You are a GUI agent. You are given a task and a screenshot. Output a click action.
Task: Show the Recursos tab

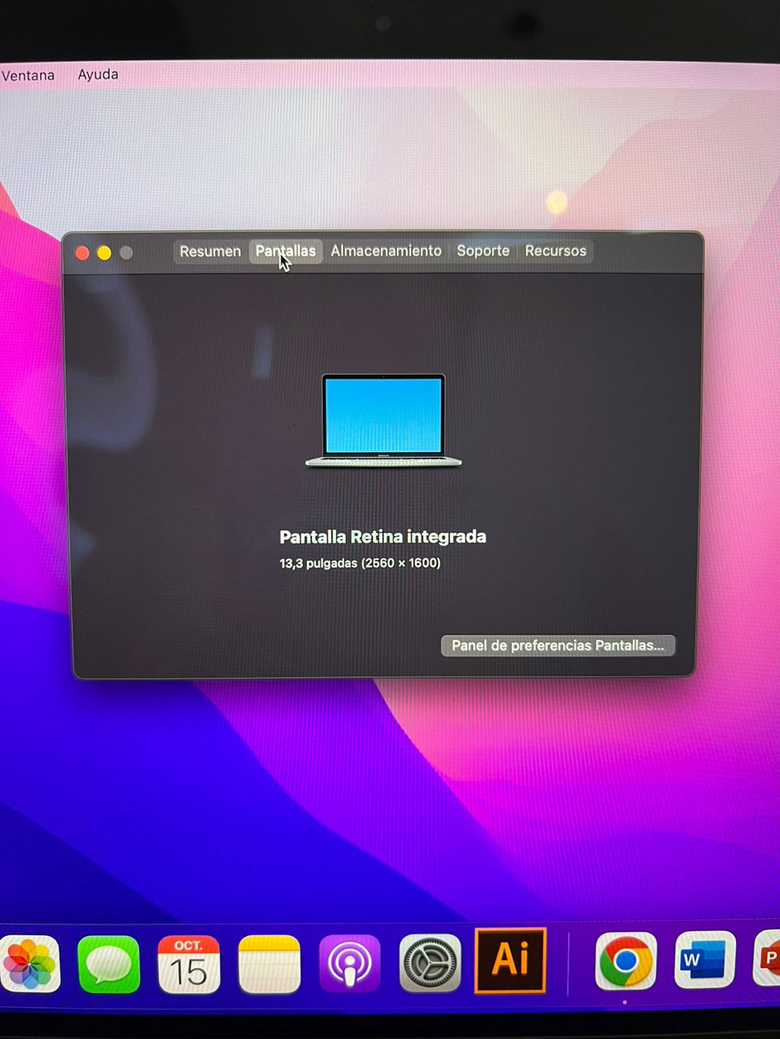(x=555, y=251)
